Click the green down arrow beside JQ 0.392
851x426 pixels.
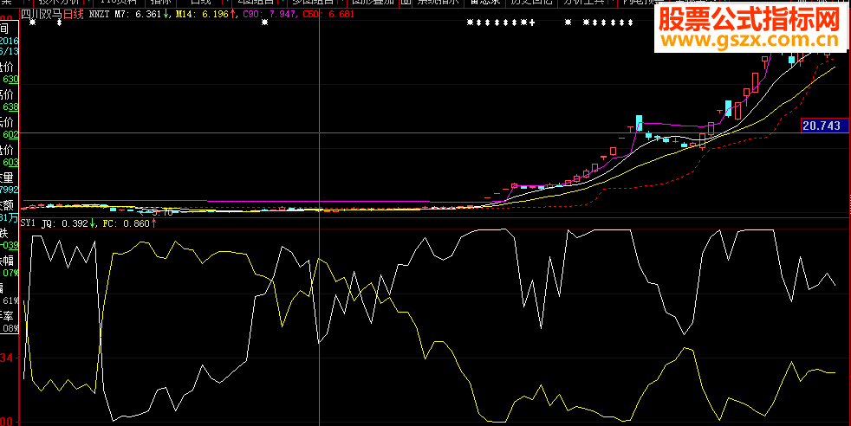click(x=93, y=223)
